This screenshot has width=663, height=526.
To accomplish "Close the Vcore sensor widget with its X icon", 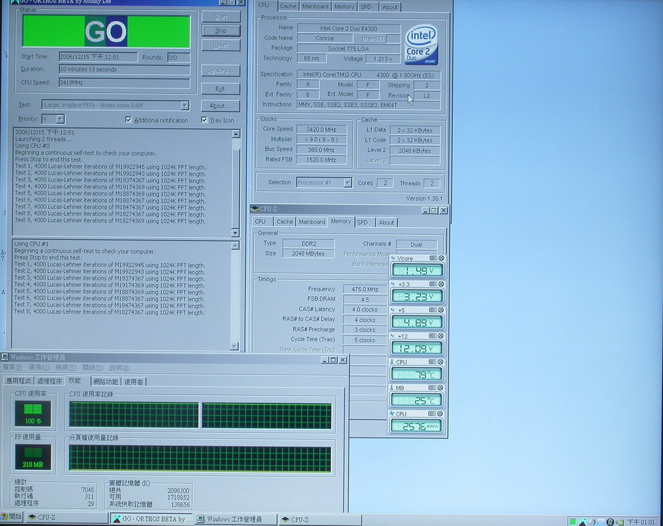I will (441, 258).
